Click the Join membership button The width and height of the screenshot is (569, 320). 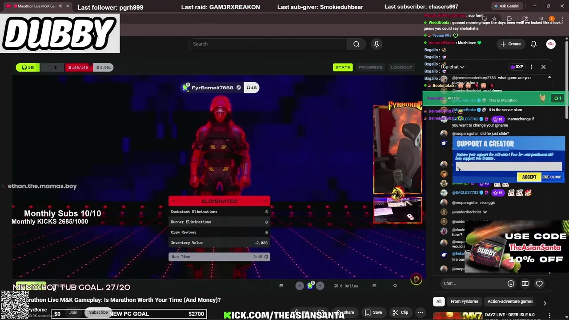coord(73,312)
